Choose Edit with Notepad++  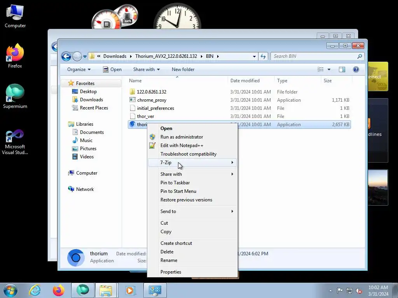click(x=192, y=146)
